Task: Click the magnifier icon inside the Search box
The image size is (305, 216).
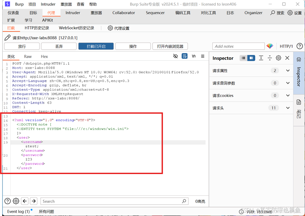Action: point(184,201)
